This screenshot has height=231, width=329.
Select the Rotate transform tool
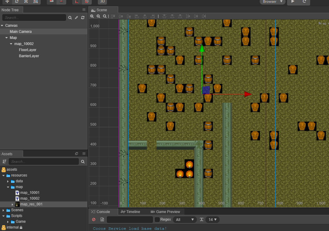click(17, 2)
